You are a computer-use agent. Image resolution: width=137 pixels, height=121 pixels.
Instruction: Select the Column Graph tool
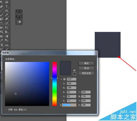[x=7, y=45]
